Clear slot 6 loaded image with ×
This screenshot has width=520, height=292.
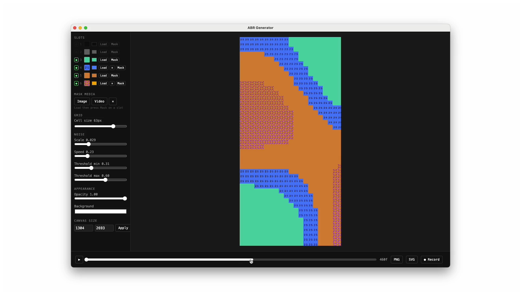pos(112,84)
